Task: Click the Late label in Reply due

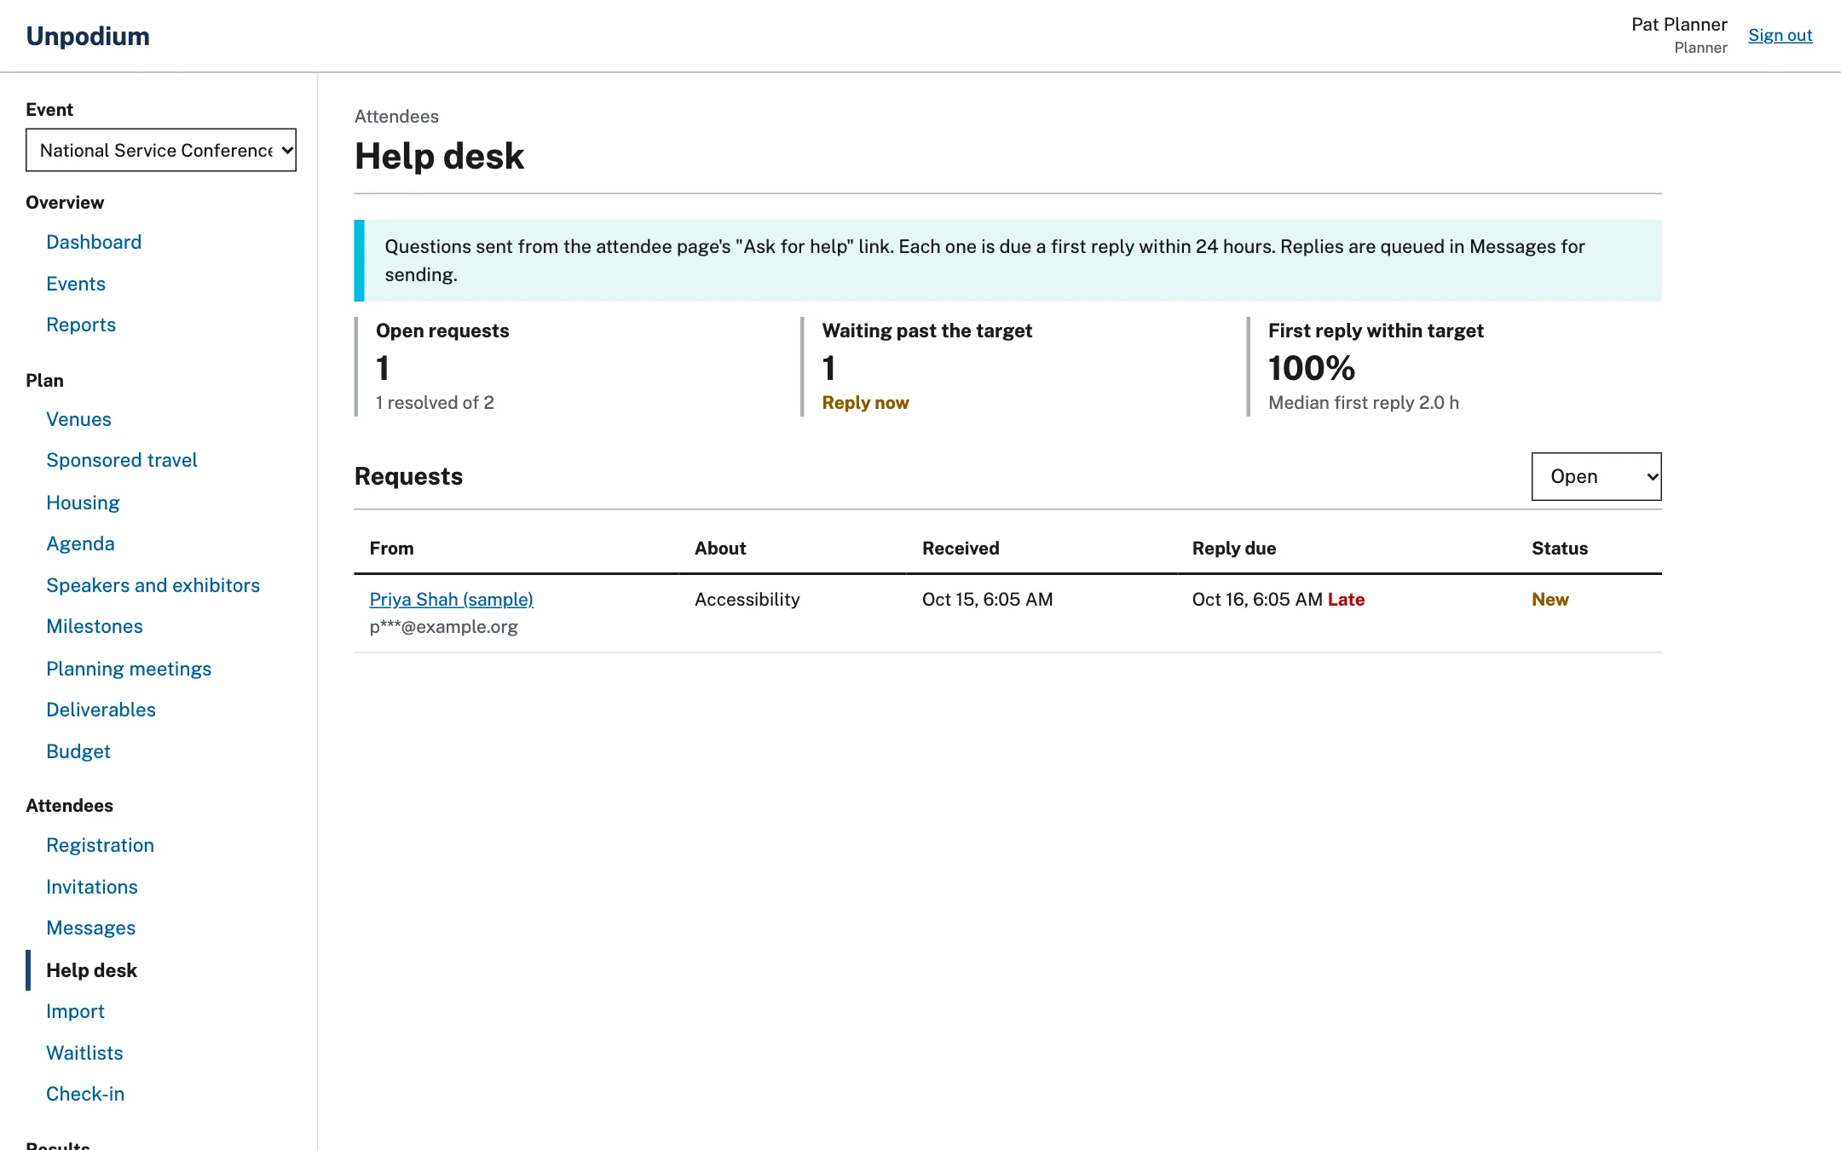Action: tap(1346, 599)
